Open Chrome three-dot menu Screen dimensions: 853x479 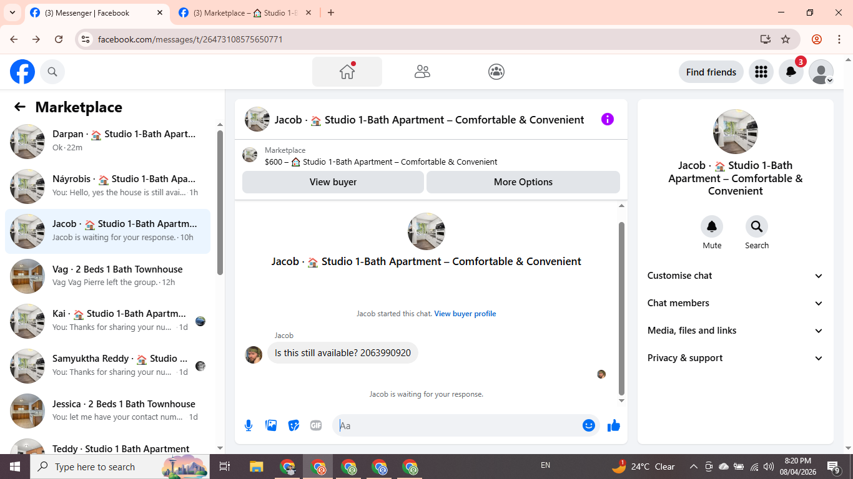coord(839,39)
